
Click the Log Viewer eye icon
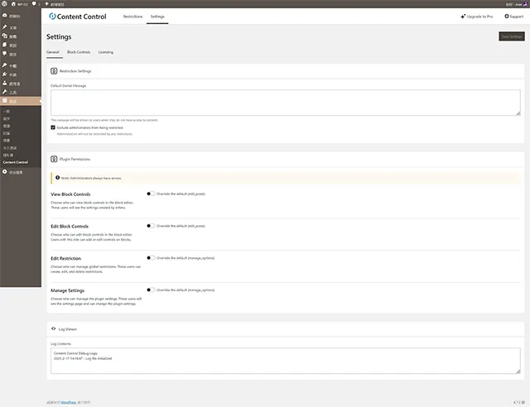point(53,328)
